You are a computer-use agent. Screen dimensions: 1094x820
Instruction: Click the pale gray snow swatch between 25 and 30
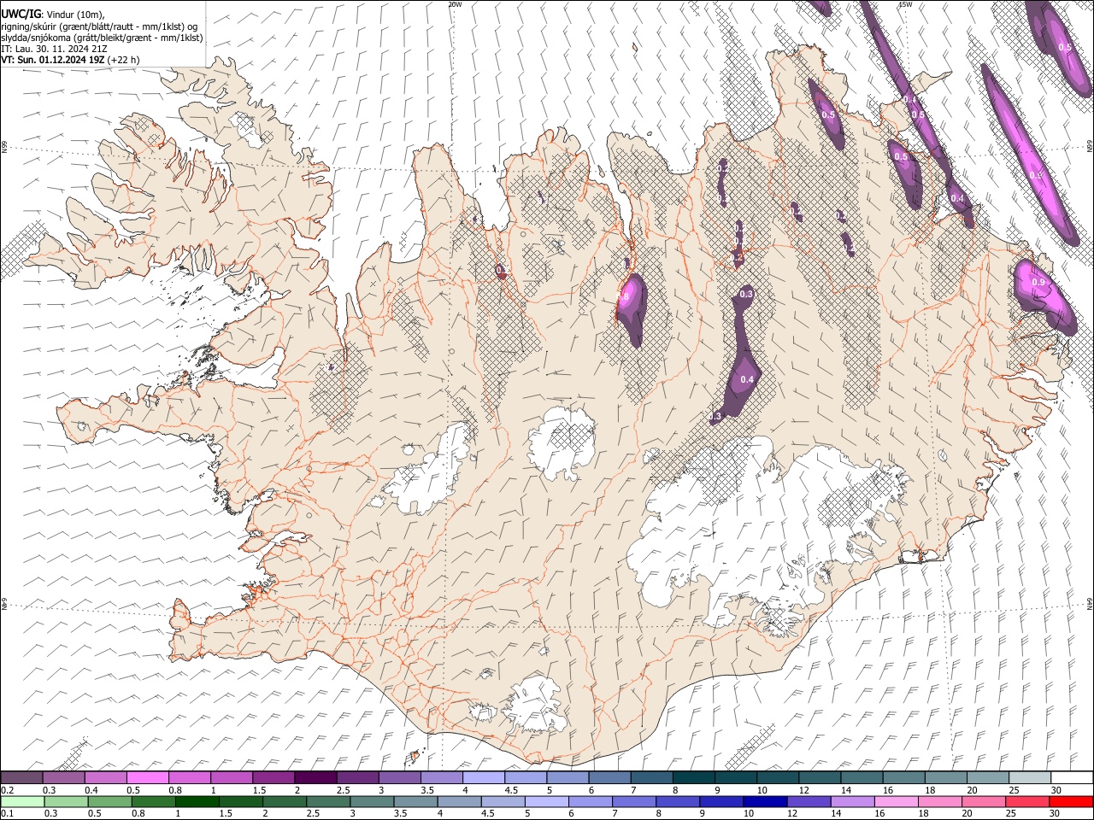coord(1028,777)
